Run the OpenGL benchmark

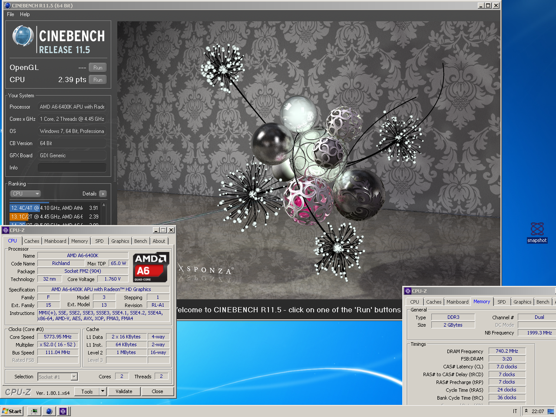[98, 68]
